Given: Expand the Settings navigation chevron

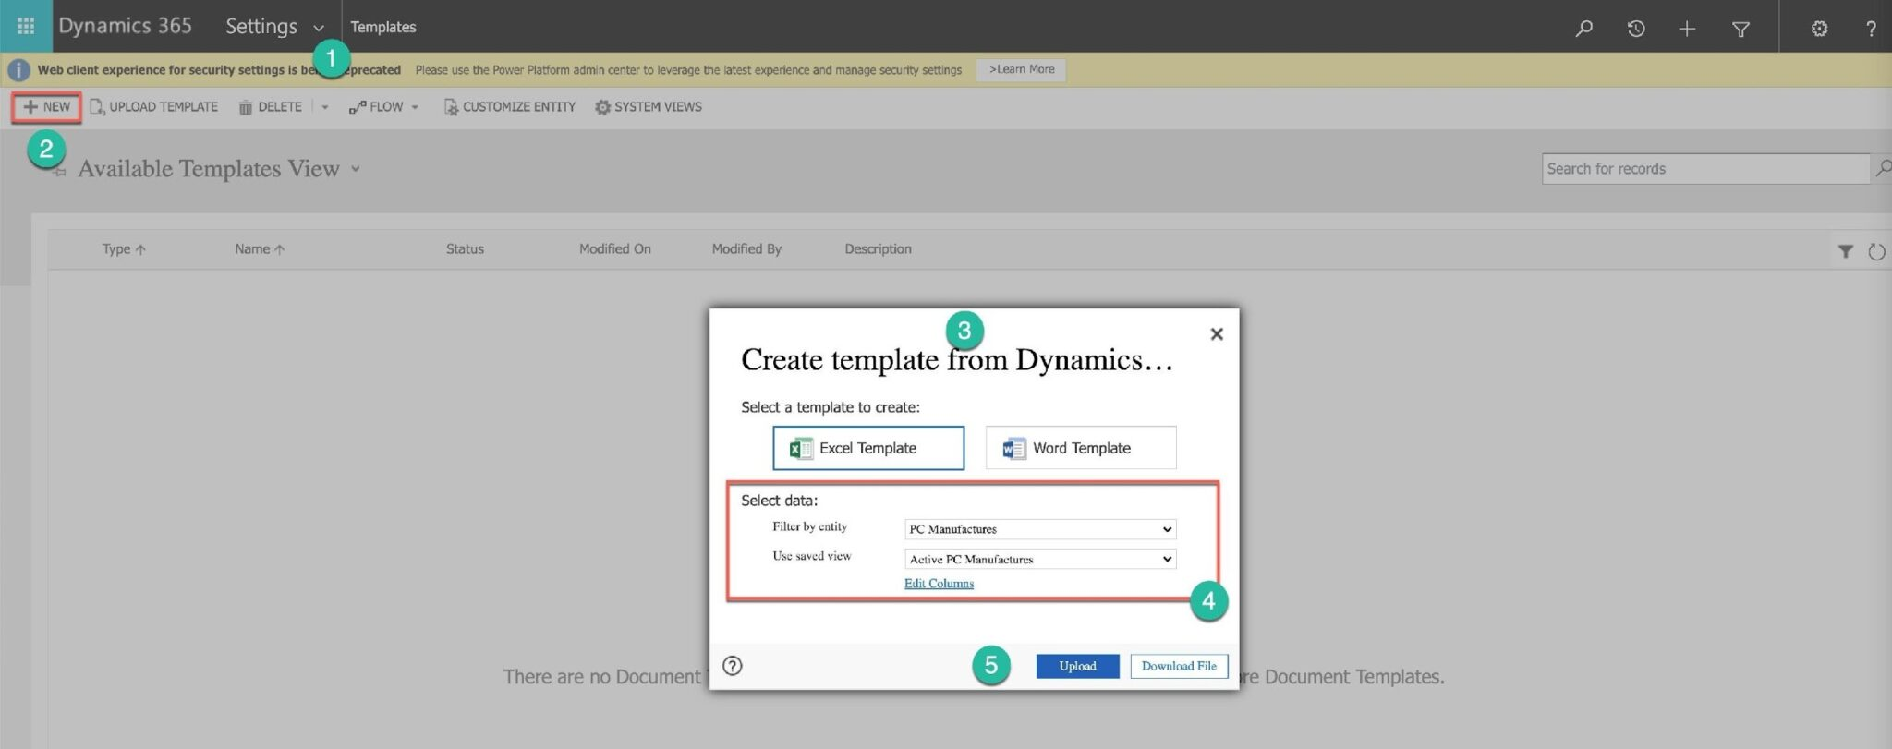Looking at the screenshot, I should (319, 28).
